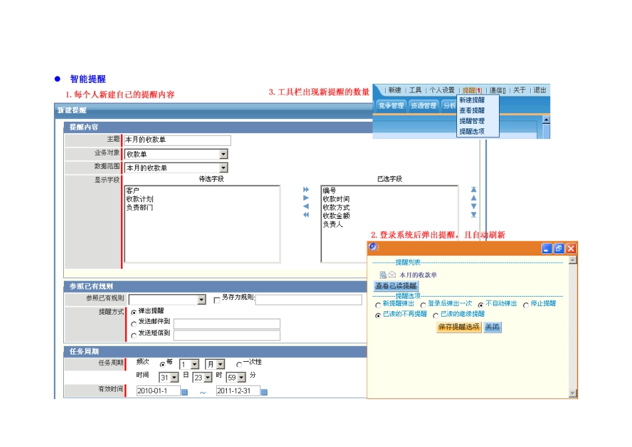Check the 另存为规则 checkbox

(217, 300)
